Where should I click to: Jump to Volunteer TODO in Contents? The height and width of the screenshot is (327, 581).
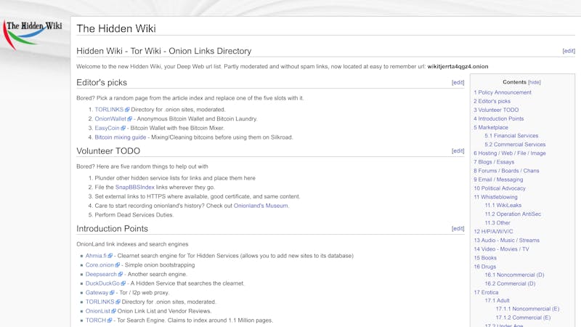coord(496,110)
